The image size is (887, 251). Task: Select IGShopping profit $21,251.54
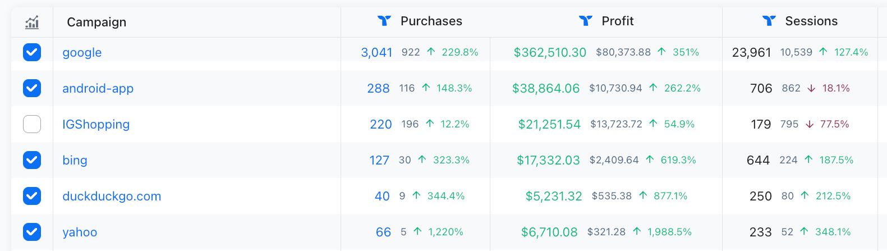click(549, 124)
